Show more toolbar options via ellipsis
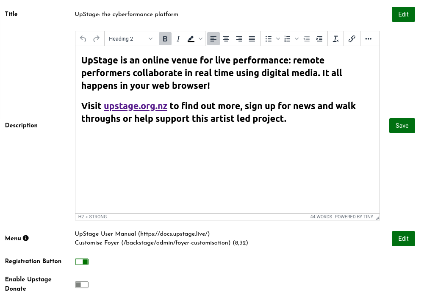Screen dimensions: 424x297 369,39
